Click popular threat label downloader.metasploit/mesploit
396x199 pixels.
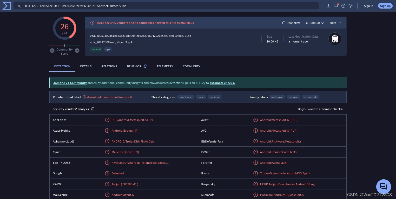pyautogui.click(x=109, y=97)
